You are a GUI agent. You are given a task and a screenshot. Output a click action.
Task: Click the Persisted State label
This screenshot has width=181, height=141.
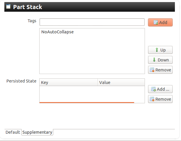21,81
